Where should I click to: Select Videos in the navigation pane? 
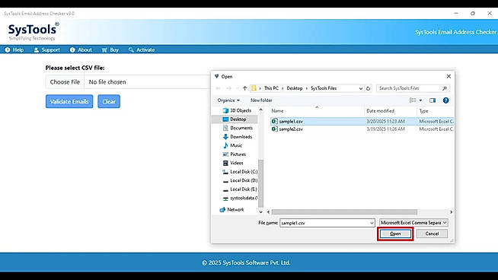pyautogui.click(x=233, y=163)
